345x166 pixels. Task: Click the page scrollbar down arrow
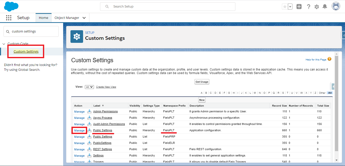[336, 160]
